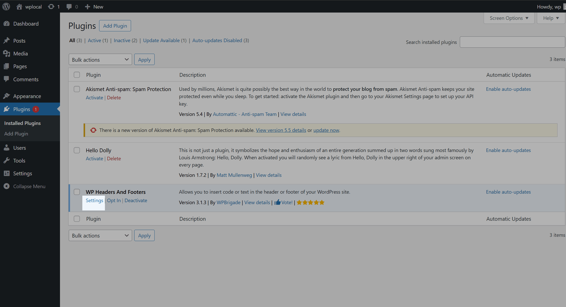Open the Add Plugin submenu item
The height and width of the screenshot is (307, 566).
16,134
